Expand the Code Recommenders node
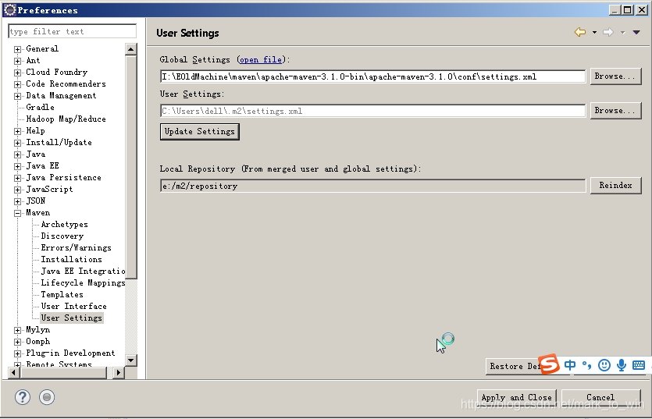Image resolution: width=652 pixels, height=419 pixels. (17, 84)
